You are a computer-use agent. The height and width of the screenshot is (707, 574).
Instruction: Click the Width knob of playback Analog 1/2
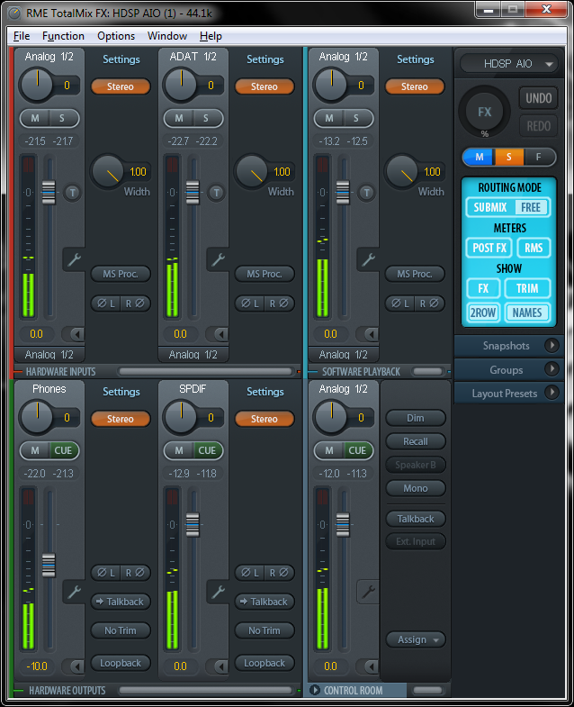401,171
